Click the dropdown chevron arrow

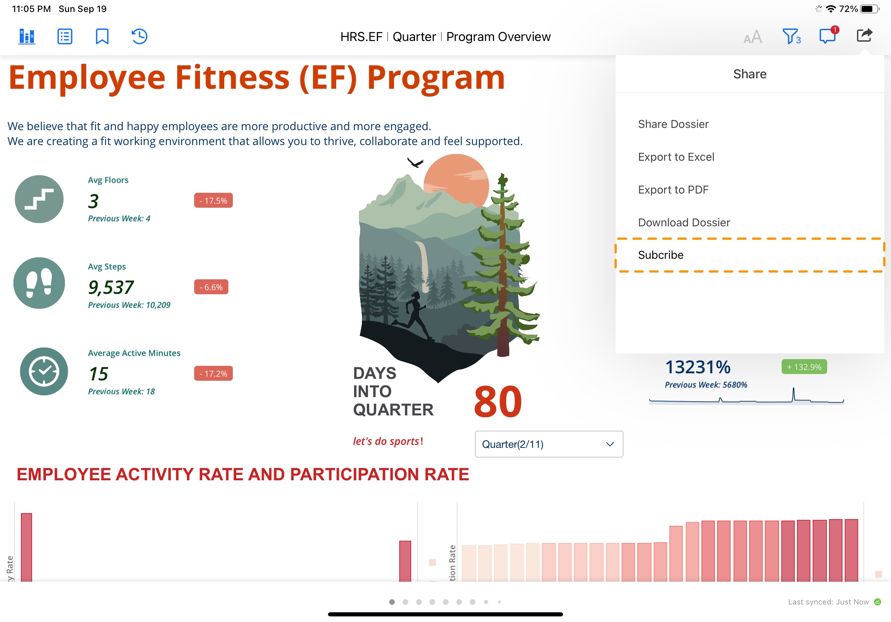[610, 444]
